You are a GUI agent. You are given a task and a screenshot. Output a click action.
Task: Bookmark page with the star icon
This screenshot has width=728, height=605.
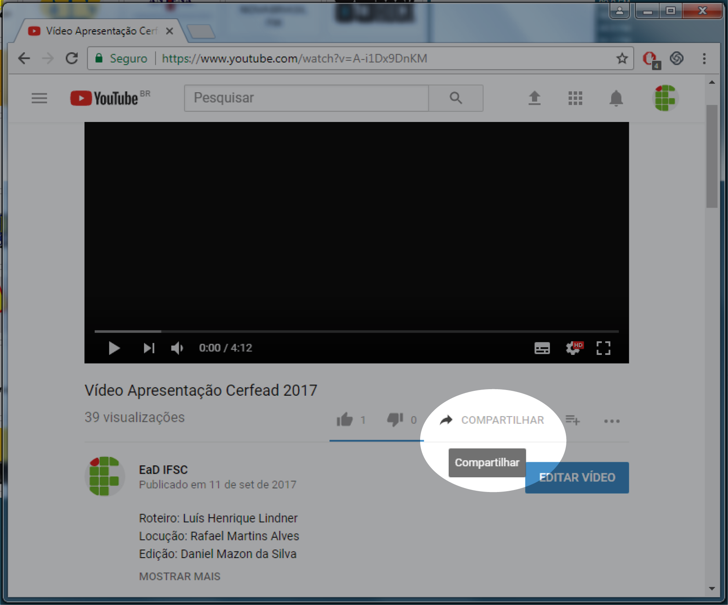tap(622, 59)
